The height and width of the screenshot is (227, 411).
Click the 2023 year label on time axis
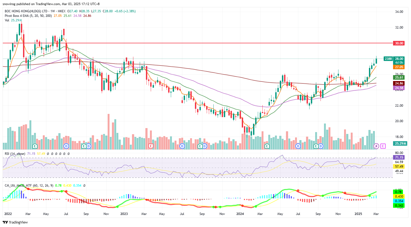point(124,214)
